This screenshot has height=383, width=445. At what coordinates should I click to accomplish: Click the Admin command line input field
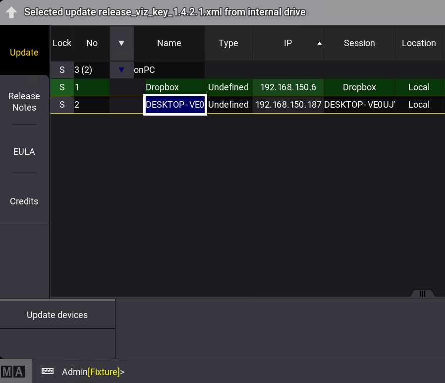pyautogui.click(x=248, y=372)
